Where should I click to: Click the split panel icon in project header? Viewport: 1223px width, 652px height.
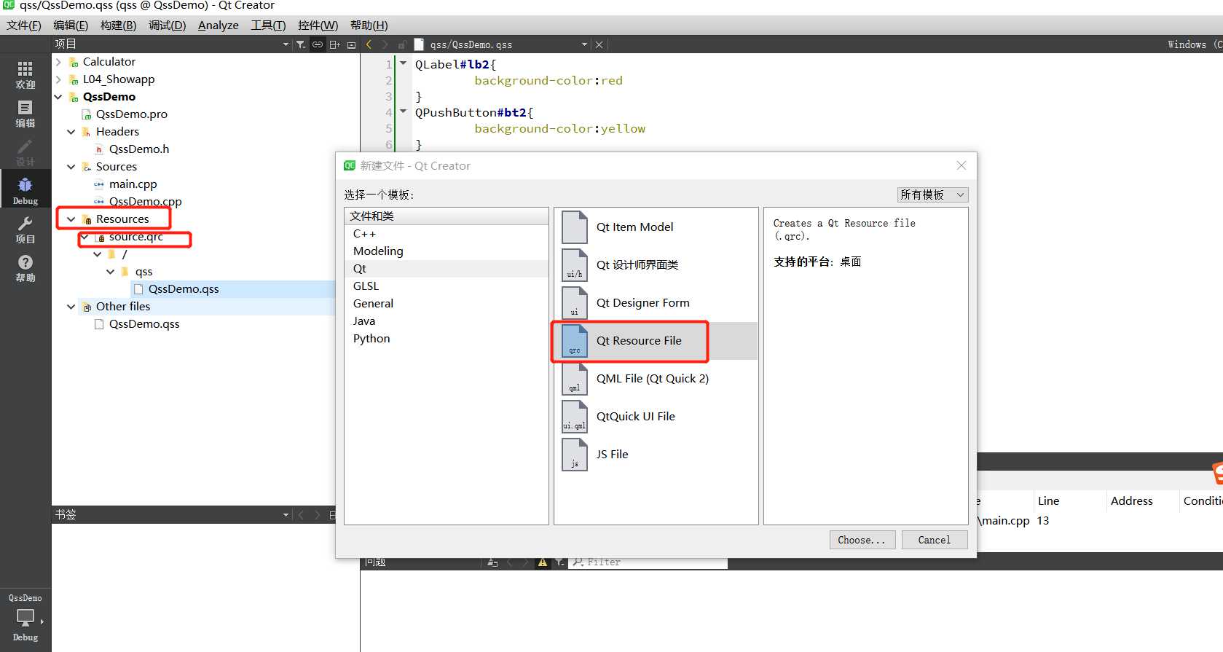[334, 44]
